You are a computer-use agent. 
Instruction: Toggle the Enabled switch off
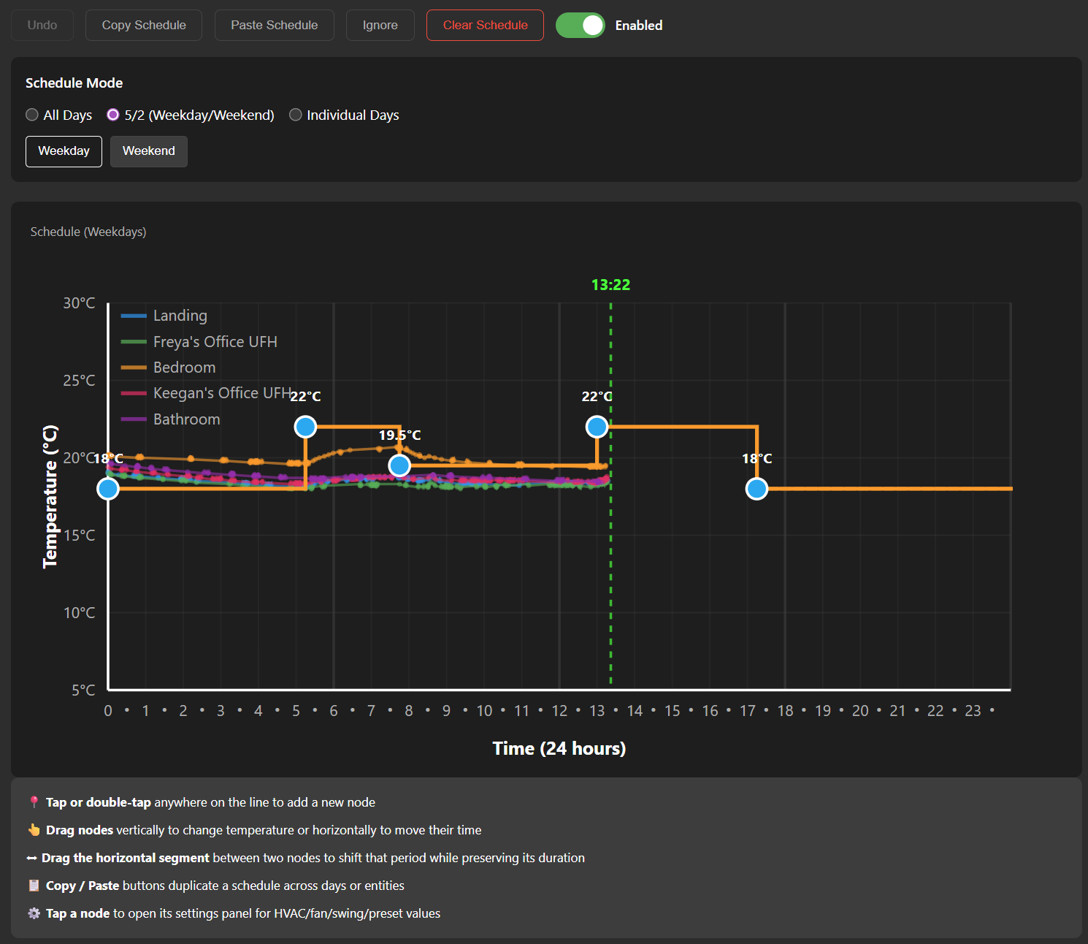pos(581,26)
